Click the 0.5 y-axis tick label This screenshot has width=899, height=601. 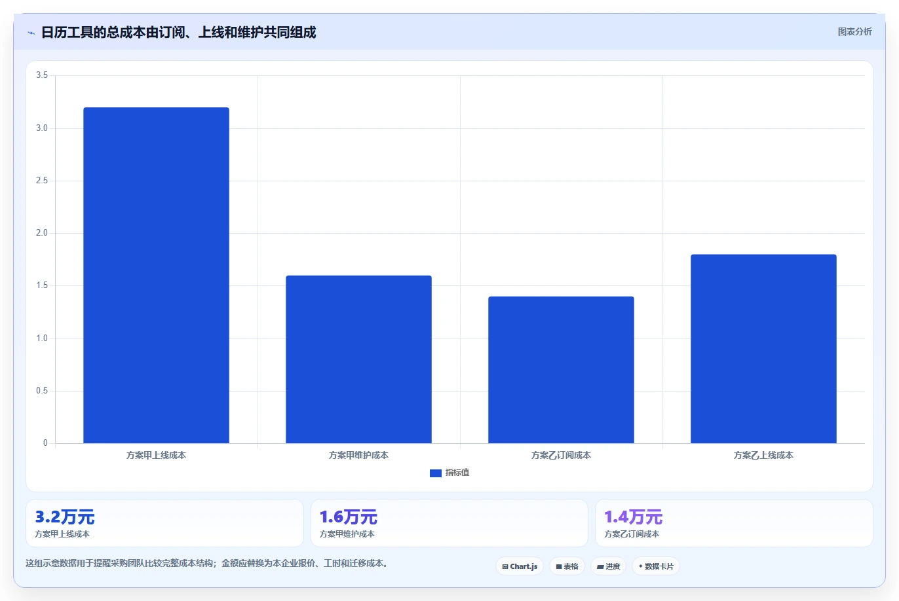coord(42,391)
